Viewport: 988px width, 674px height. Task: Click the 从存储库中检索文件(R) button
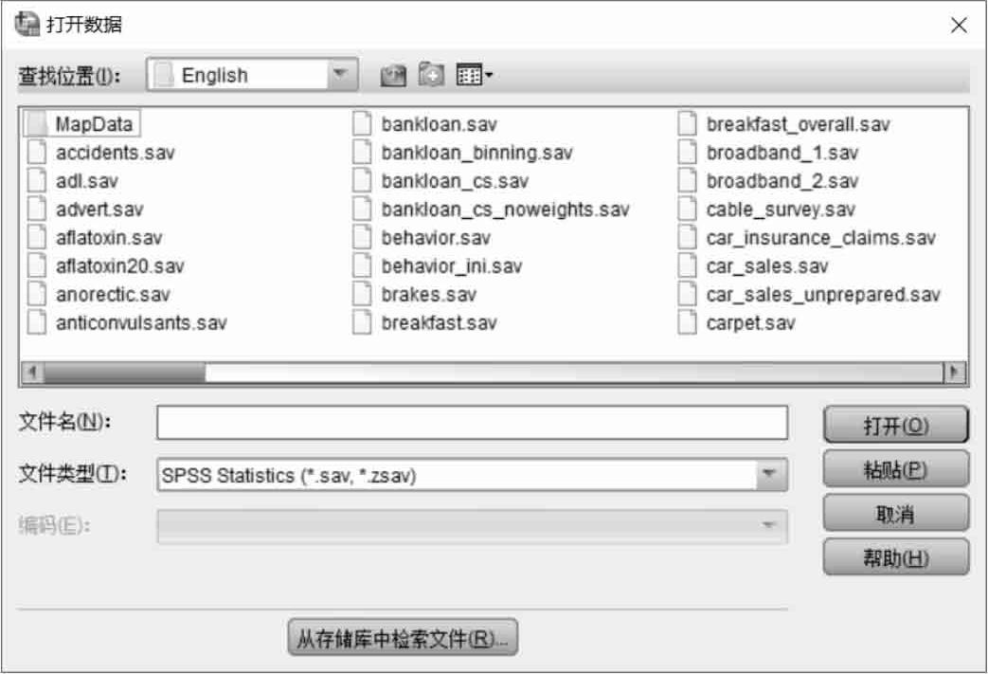click(x=403, y=638)
